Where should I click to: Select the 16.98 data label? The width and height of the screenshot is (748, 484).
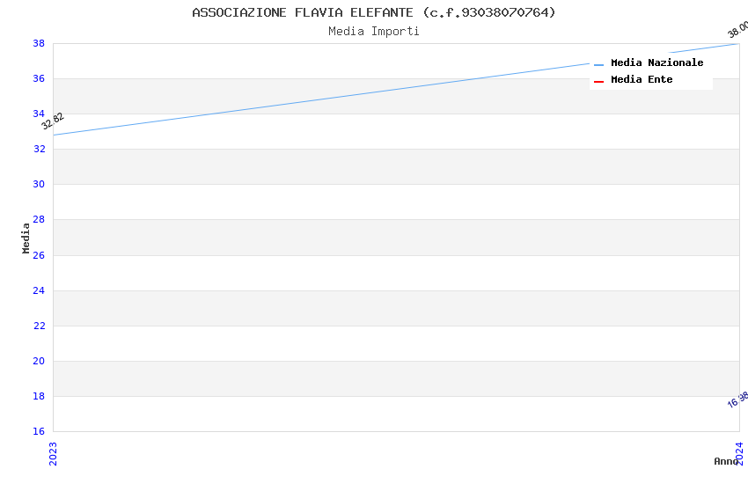tap(737, 400)
